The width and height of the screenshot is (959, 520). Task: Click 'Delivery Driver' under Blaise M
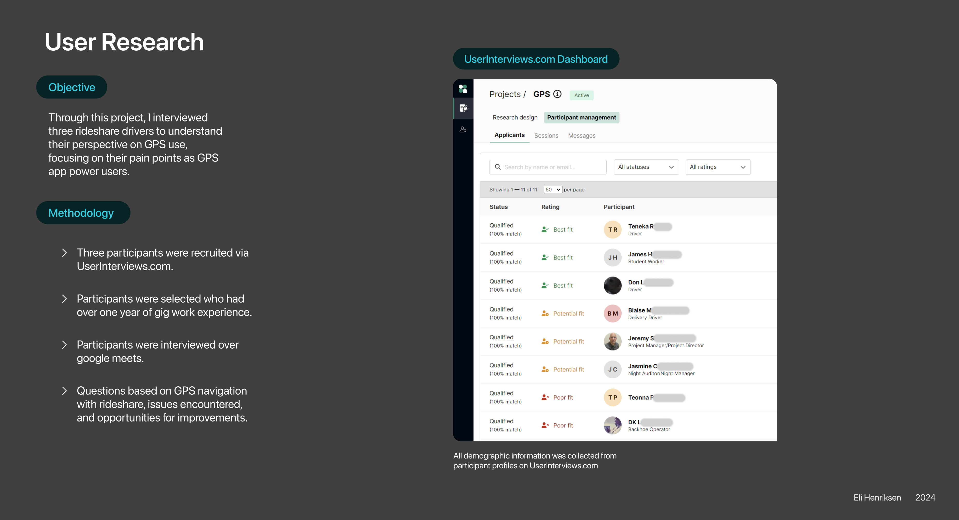[x=645, y=317]
